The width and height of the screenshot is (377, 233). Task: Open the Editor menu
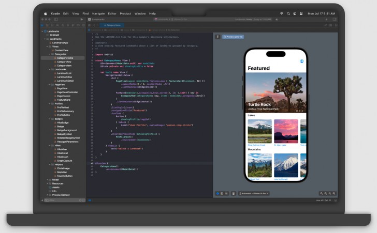(x=112, y=13)
